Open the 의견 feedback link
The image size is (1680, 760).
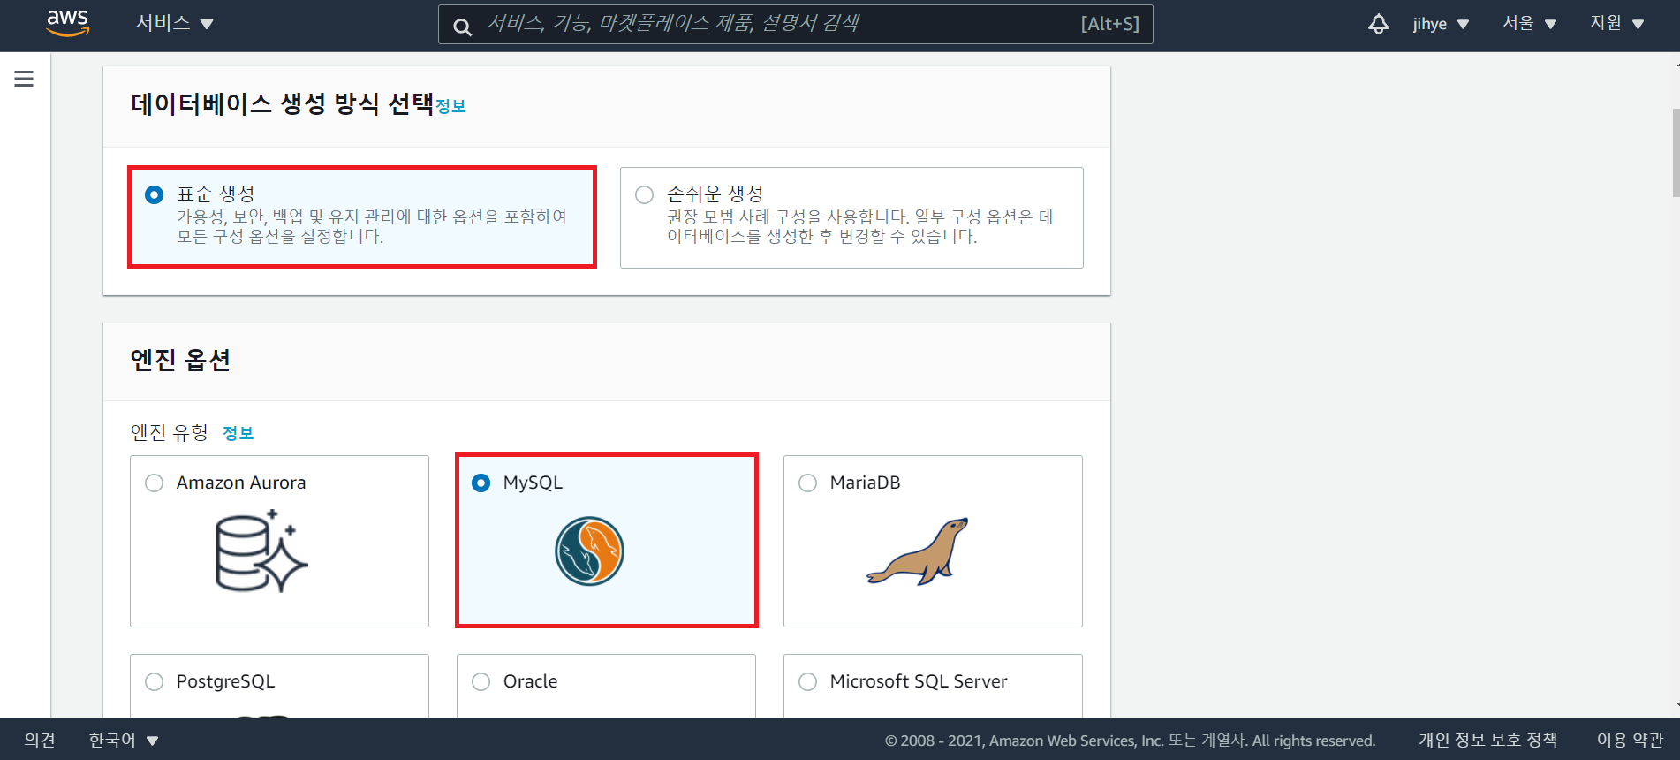tap(40, 740)
